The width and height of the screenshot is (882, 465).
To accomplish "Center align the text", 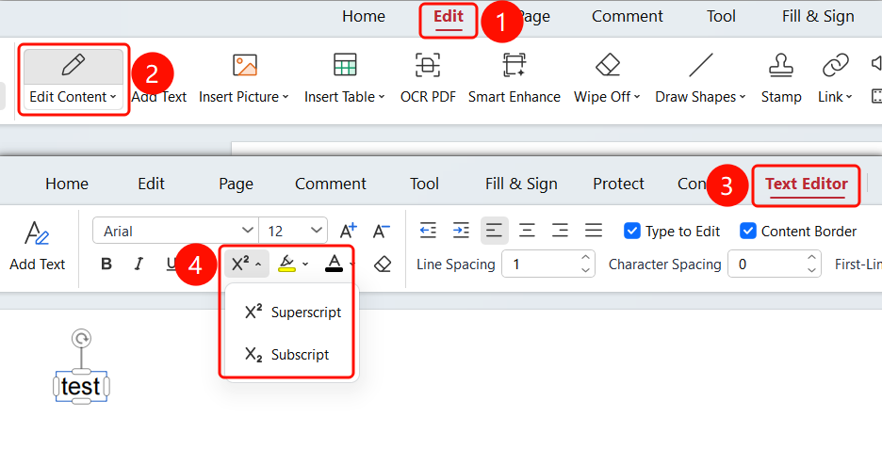I will (x=527, y=231).
